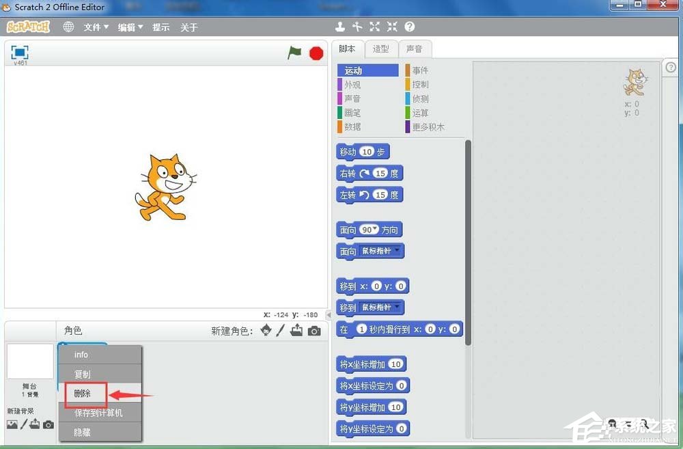Image resolution: width=683 pixels, height=449 pixels.
Task: Click the red stop button
Action: [x=316, y=52]
